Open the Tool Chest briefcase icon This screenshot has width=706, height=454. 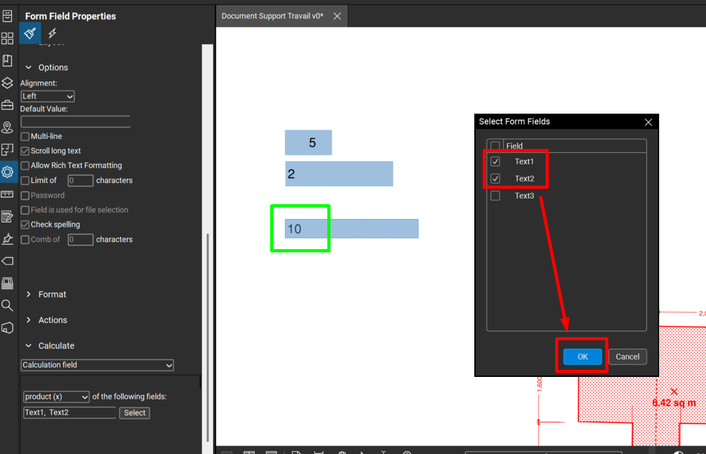coord(7,105)
